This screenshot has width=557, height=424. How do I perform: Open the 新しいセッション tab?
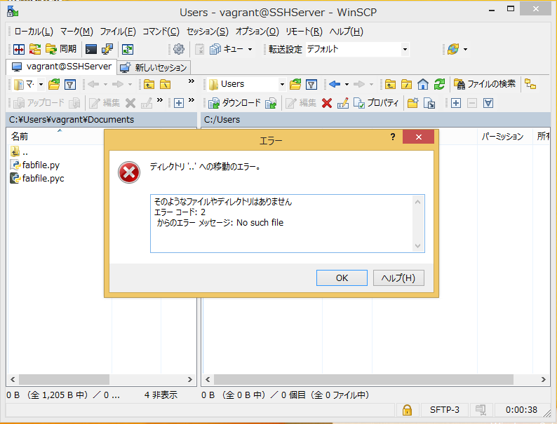(154, 67)
